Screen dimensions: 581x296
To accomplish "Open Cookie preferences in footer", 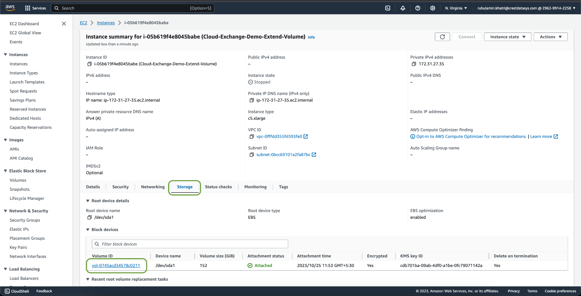I will tap(560, 291).
